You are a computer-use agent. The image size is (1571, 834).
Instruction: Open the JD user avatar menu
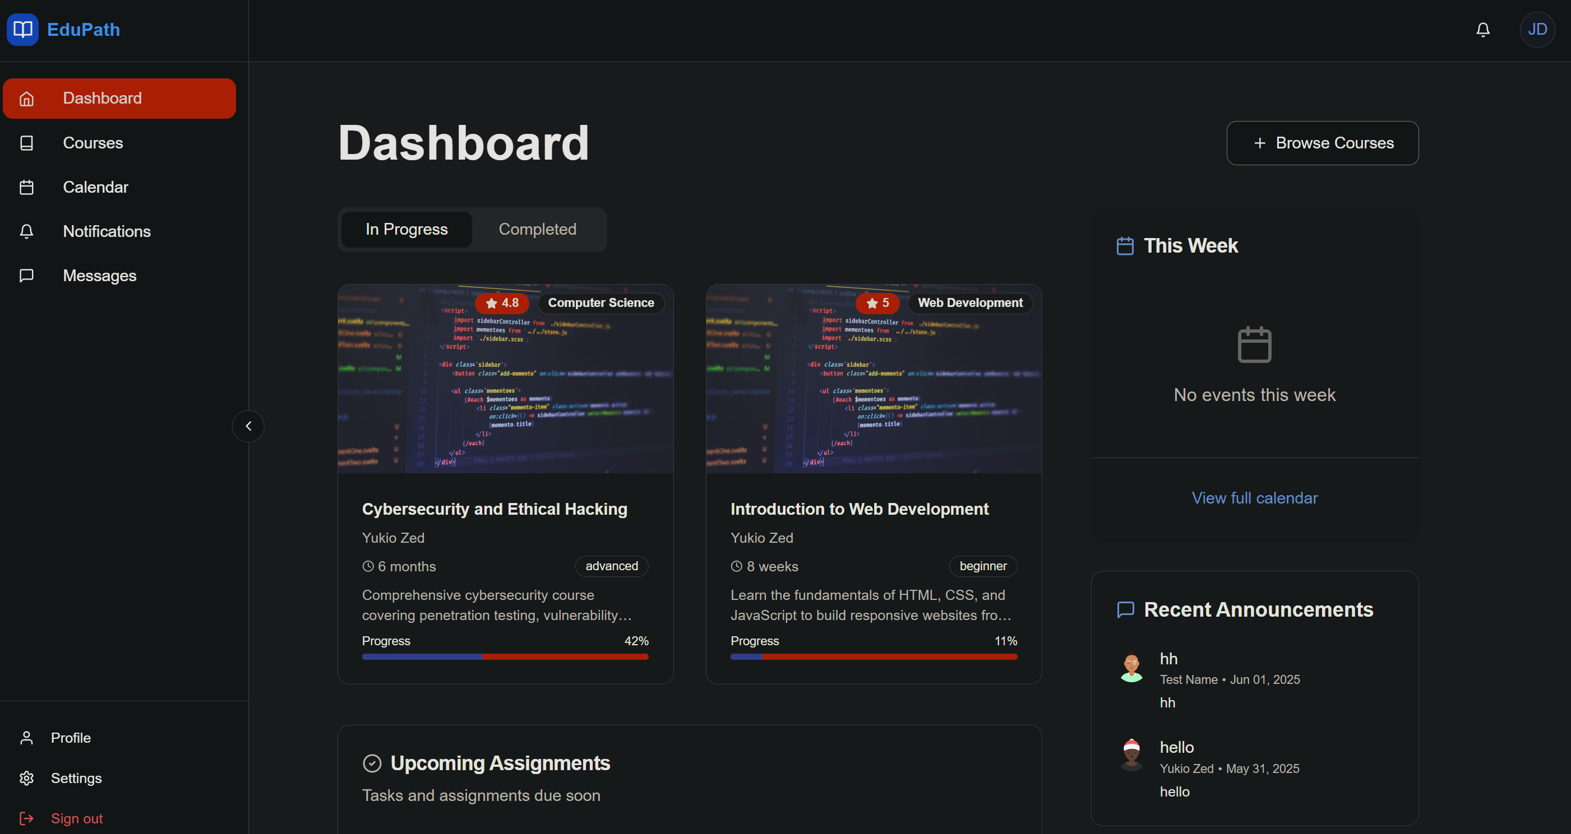(1537, 29)
